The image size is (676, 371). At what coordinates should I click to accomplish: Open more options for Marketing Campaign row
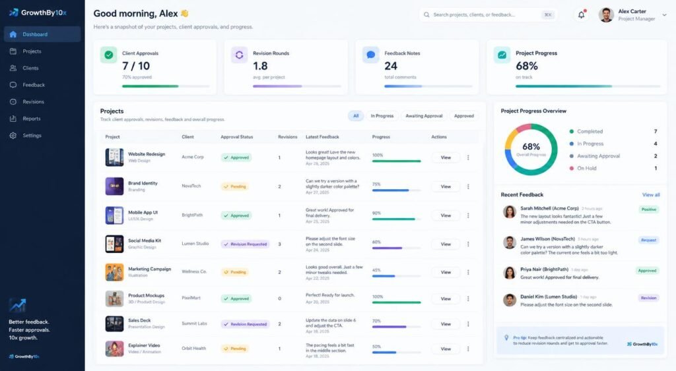click(x=468, y=272)
